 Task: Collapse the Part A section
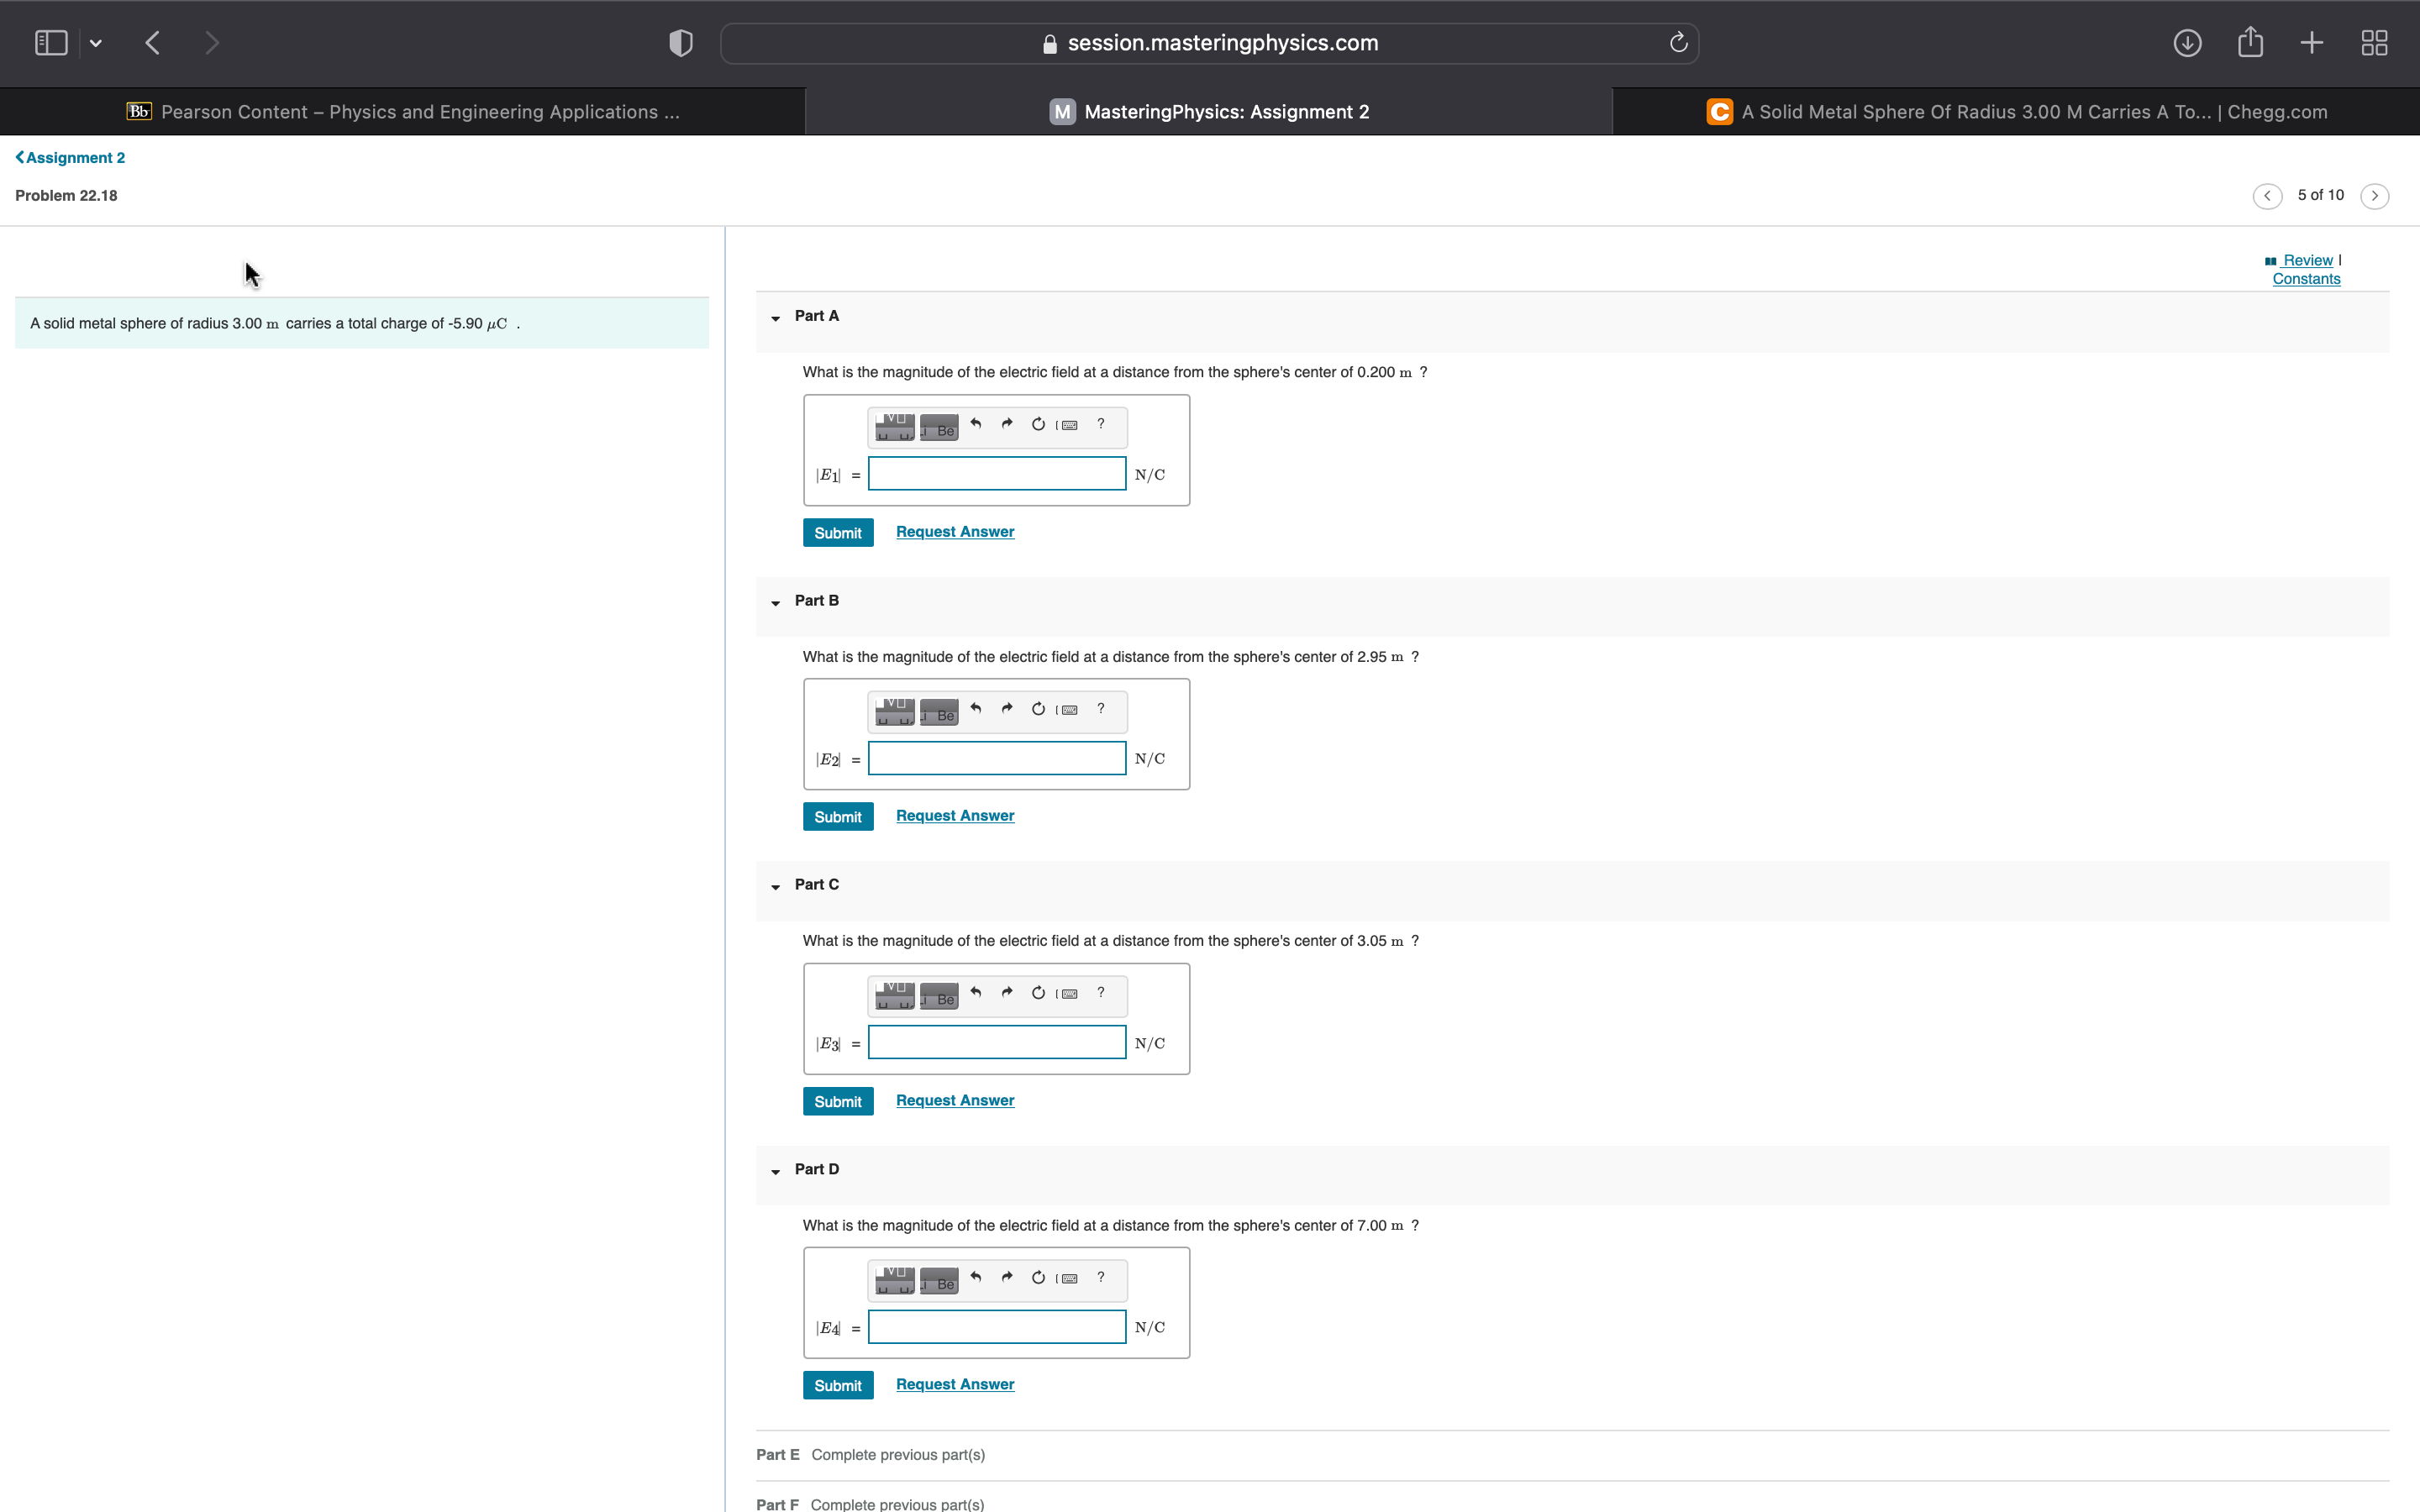[x=776, y=318]
